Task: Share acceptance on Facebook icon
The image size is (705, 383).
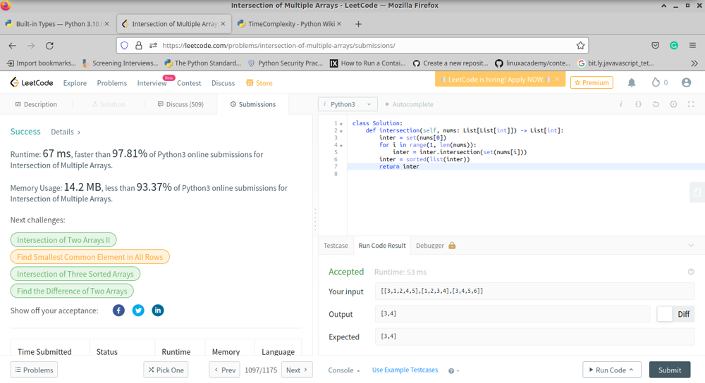Action: click(118, 310)
